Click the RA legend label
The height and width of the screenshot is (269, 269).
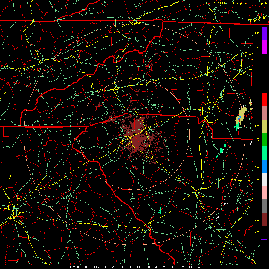click(256, 153)
